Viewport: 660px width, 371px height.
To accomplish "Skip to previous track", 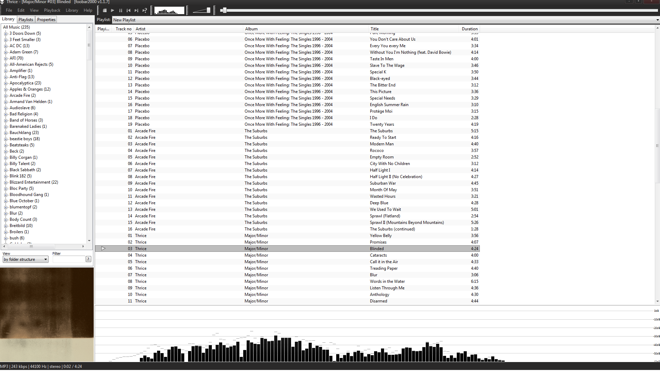I will (x=128, y=11).
